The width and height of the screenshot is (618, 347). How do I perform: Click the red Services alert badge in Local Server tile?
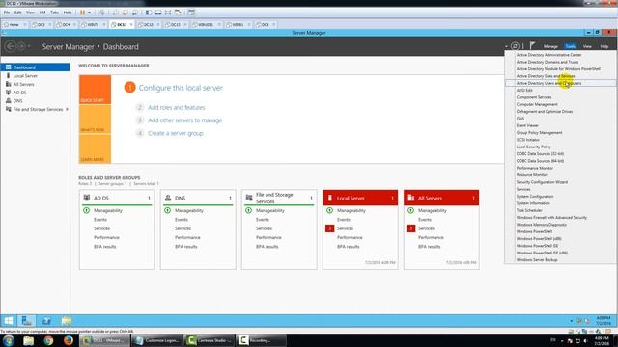(330, 228)
